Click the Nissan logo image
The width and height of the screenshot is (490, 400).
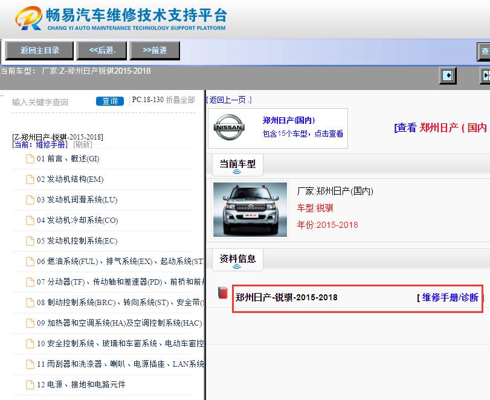point(229,127)
